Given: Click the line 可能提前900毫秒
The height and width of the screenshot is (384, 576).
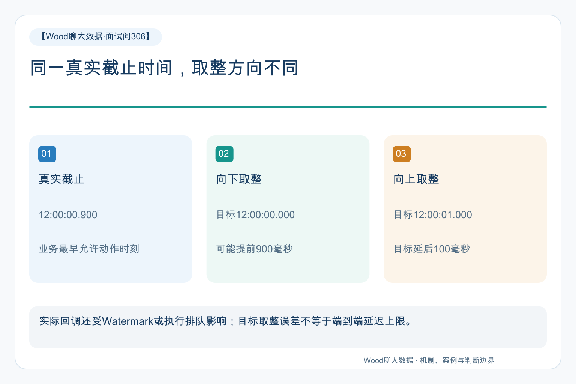Looking at the screenshot, I should click(x=254, y=249).
